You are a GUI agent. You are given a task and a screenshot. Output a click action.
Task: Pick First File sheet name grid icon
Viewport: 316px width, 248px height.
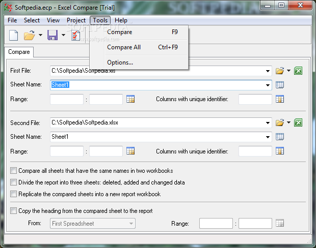click(280, 85)
